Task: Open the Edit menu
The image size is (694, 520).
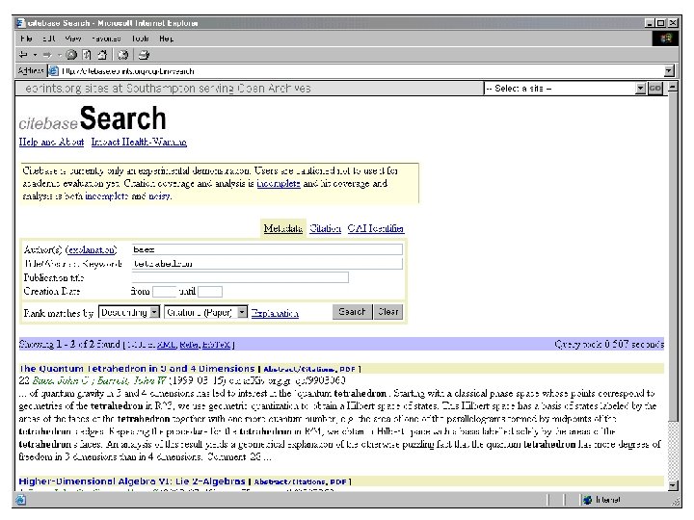Action: [49, 39]
